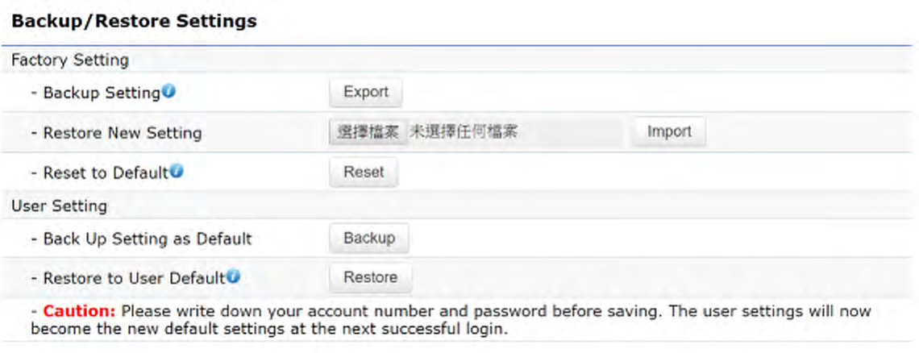This screenshot has width=919, height=353.
Task: Click the info icon beside Backup Setting
Action: pyautogui.click(x=168, y=92)
